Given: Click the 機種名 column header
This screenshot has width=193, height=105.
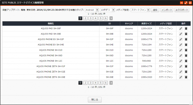Looking at the screenshot, I should click(x=51, y=24).
